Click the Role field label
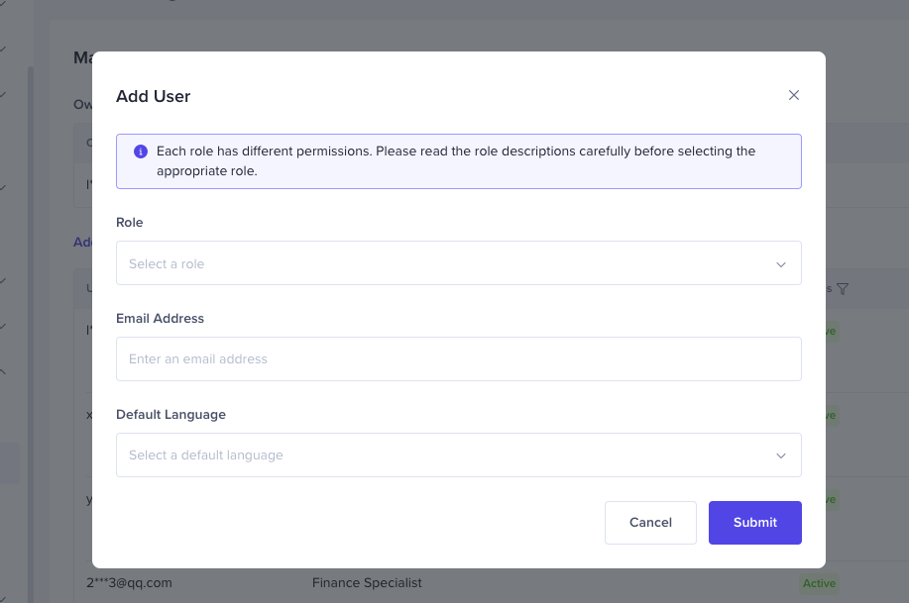This screenshot has width=909, height=603. tap(130, 223)
